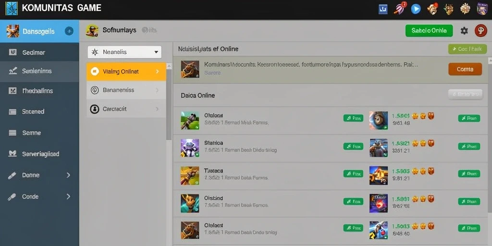Click the blue play circle icon

click(416, 9)
